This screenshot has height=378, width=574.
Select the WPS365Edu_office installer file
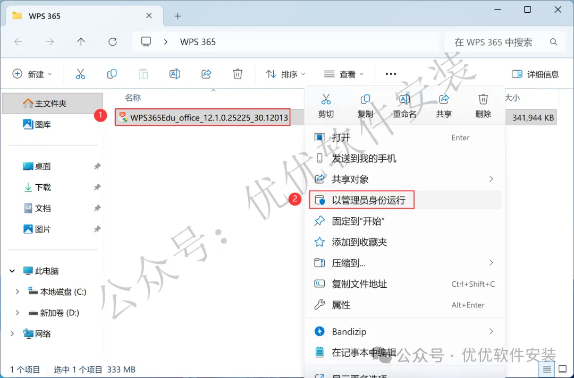pos(203,117)
